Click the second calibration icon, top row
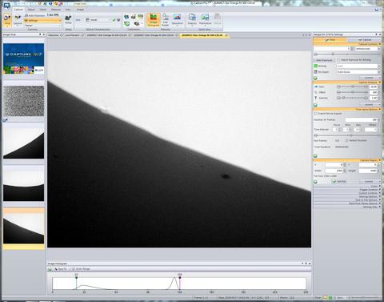The image size is (384, 302). click(x=133, y=17)
